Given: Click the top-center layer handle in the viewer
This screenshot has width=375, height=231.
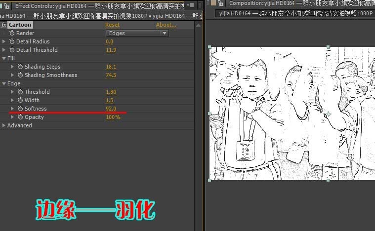Looking at the screenshot, I should (328, 47).
